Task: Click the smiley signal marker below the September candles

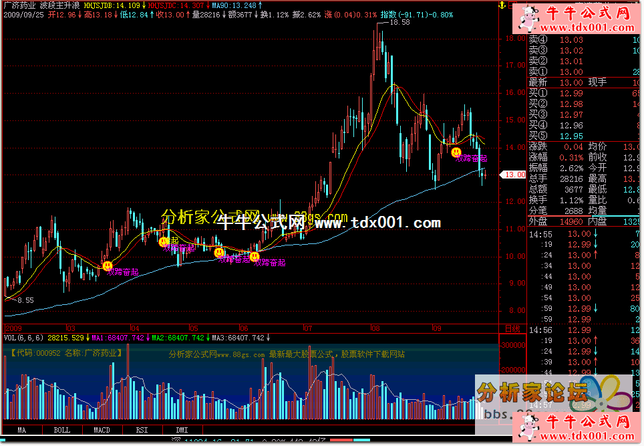Action: [456, 152]
